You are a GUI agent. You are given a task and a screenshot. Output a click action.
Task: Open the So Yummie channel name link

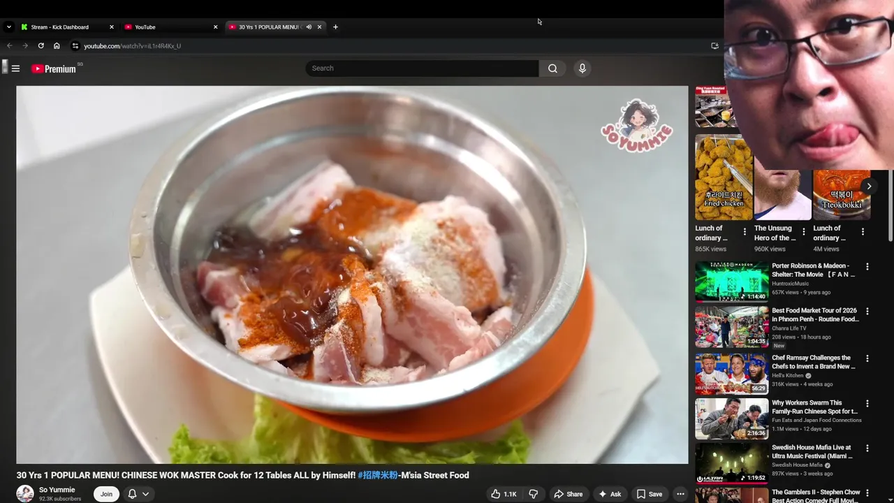(x=57, y=490)
